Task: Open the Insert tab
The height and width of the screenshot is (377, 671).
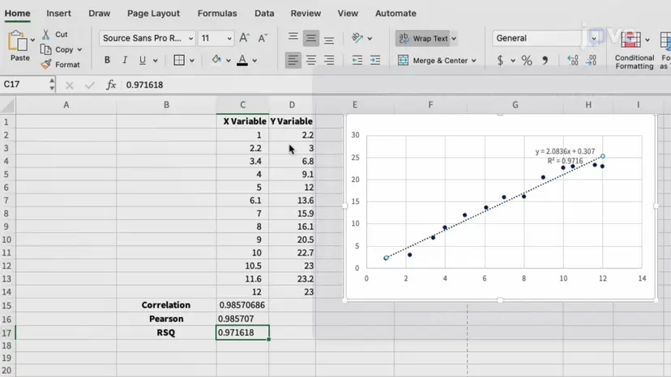Action: coord(58,13)
